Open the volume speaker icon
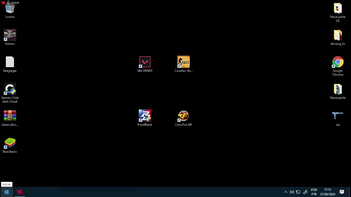 [x=292, y=192]
